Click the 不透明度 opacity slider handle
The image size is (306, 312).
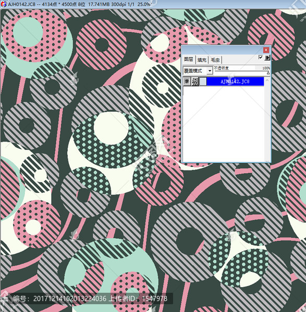[268, 73]
